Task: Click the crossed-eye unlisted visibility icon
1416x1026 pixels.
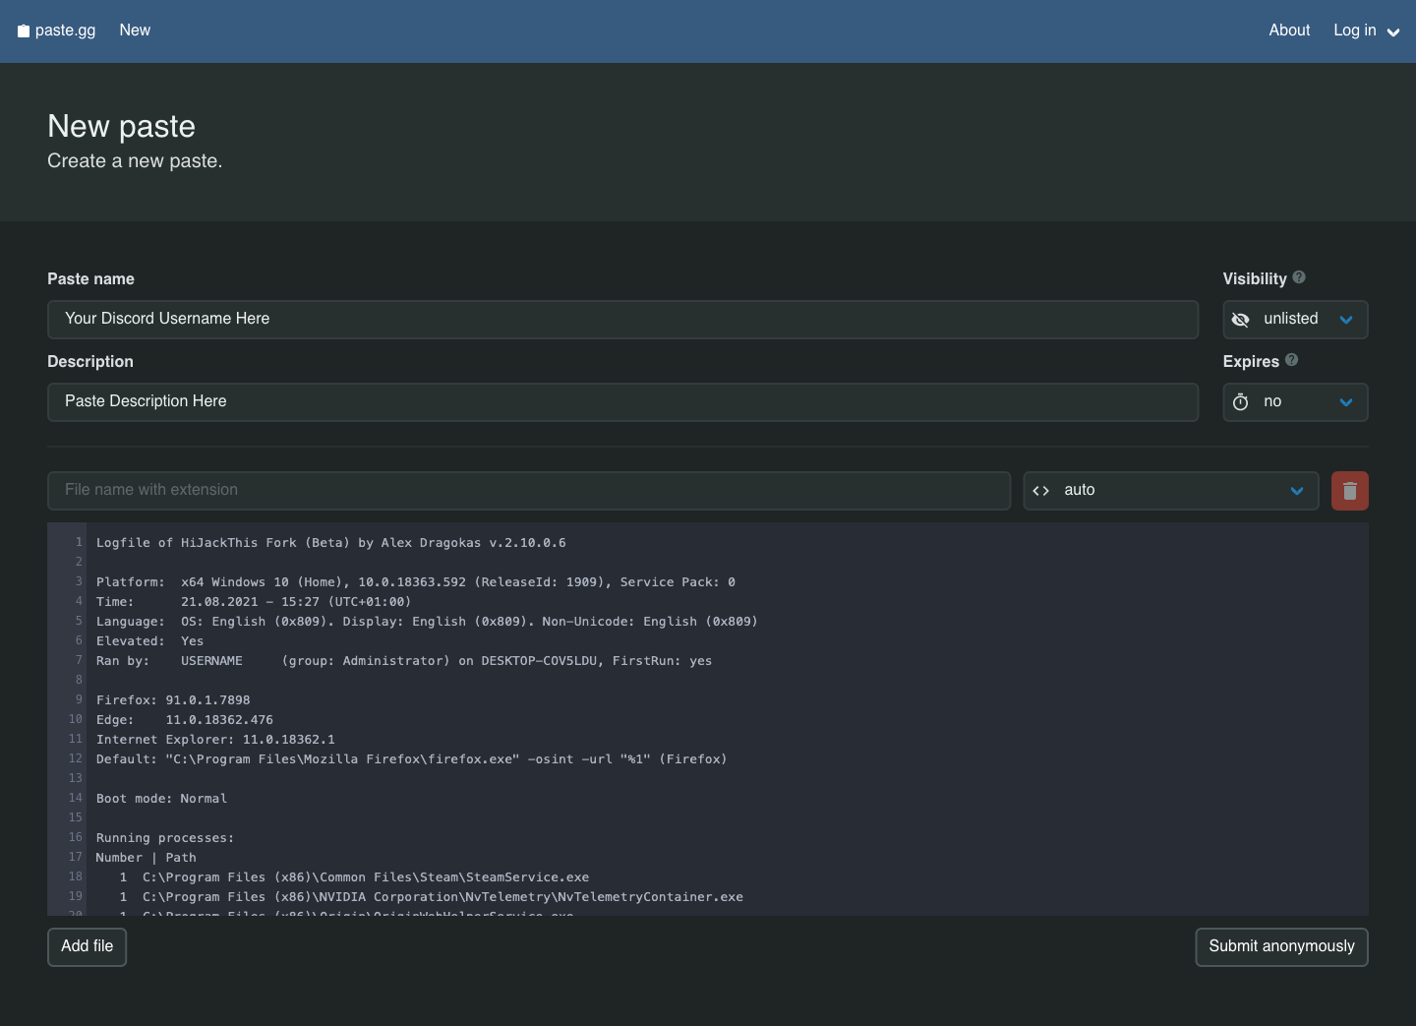Action: (1241, 320)
